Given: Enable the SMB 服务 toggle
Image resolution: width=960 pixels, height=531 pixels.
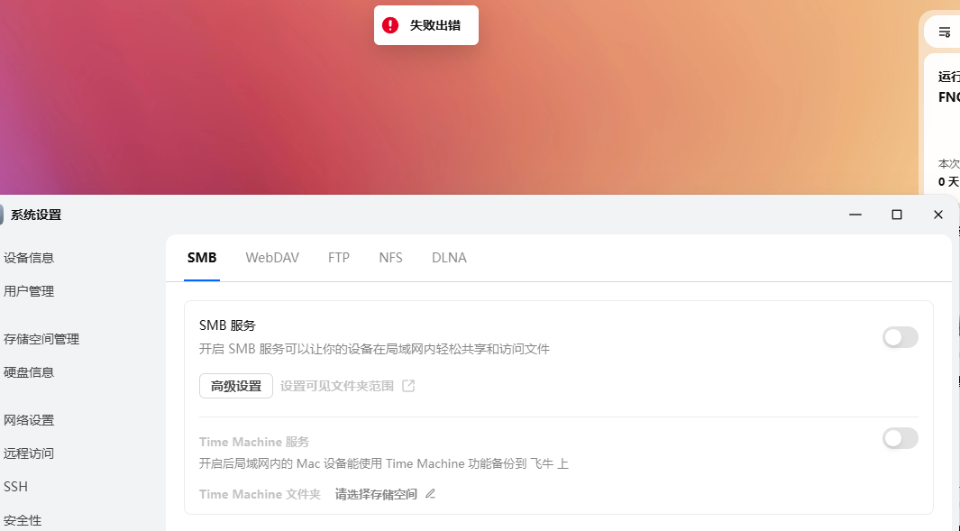Looking at the screenshot, I should 900,337.
